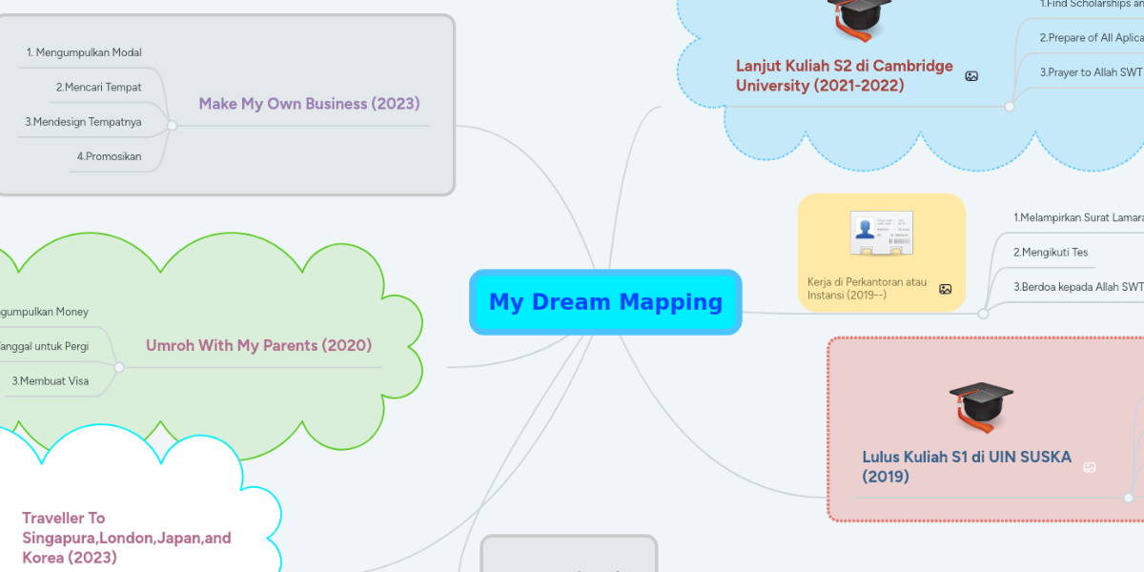Click image icon next to Kerja di Perkantoran text
1144x572 pixels.
click(x=945, y=289)
